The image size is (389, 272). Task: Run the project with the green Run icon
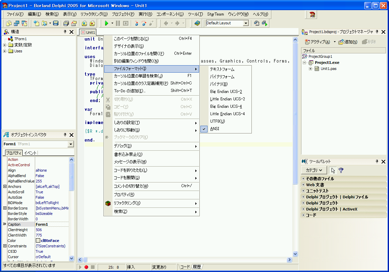click(x=106, y=23)
